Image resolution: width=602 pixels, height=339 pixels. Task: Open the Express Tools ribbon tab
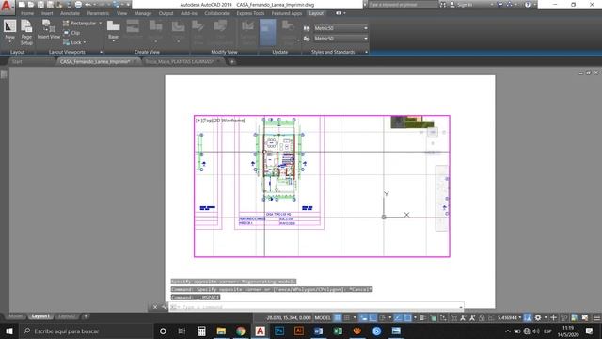pyautogui.click(x=250, y=13)
